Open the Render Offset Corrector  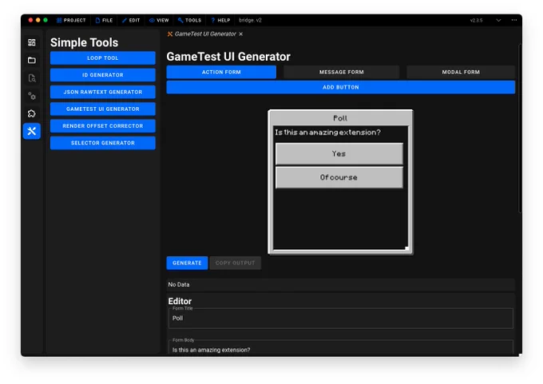click(103, 125)
